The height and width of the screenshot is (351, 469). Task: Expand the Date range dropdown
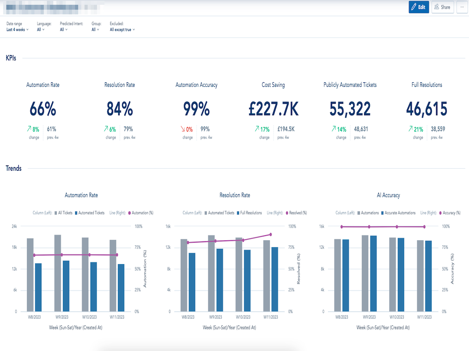[x=17, y=30]
